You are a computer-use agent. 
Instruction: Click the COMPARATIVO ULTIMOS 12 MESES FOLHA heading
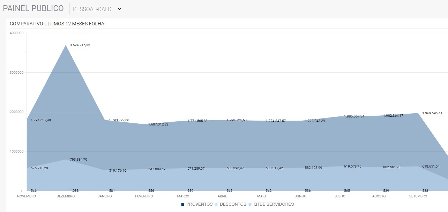click(57, 24)
